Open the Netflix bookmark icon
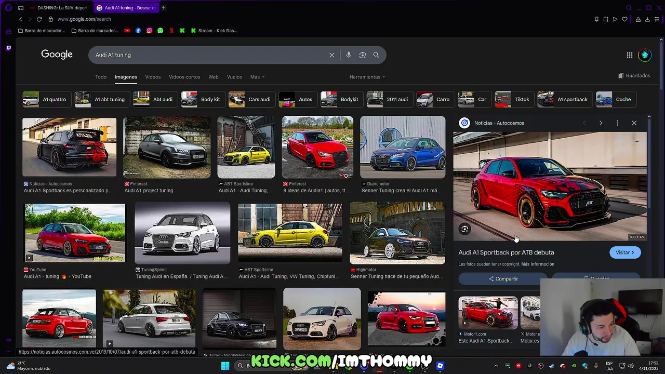This screenshot has width=665, height=374. pos(171,31)
